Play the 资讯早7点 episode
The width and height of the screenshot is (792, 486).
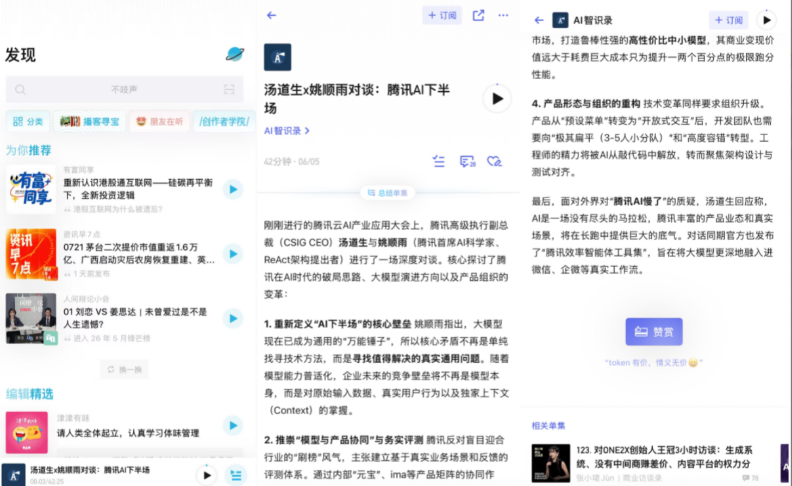[x=233, y=254]
